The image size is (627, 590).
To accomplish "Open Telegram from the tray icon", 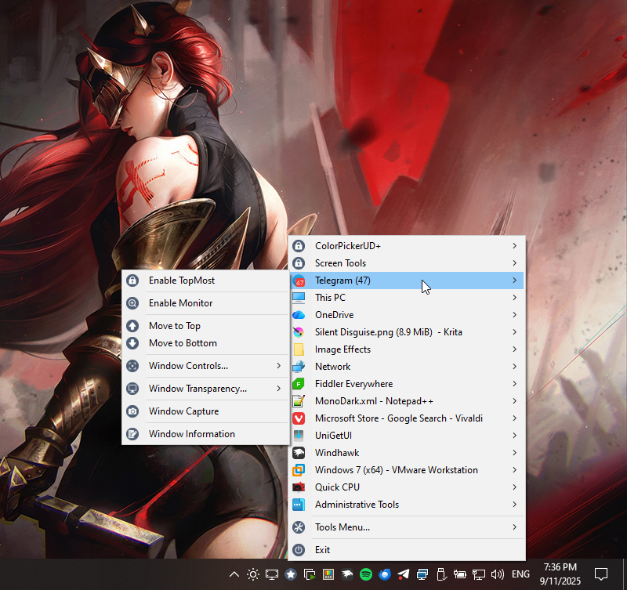I will [x=404, y=574].
